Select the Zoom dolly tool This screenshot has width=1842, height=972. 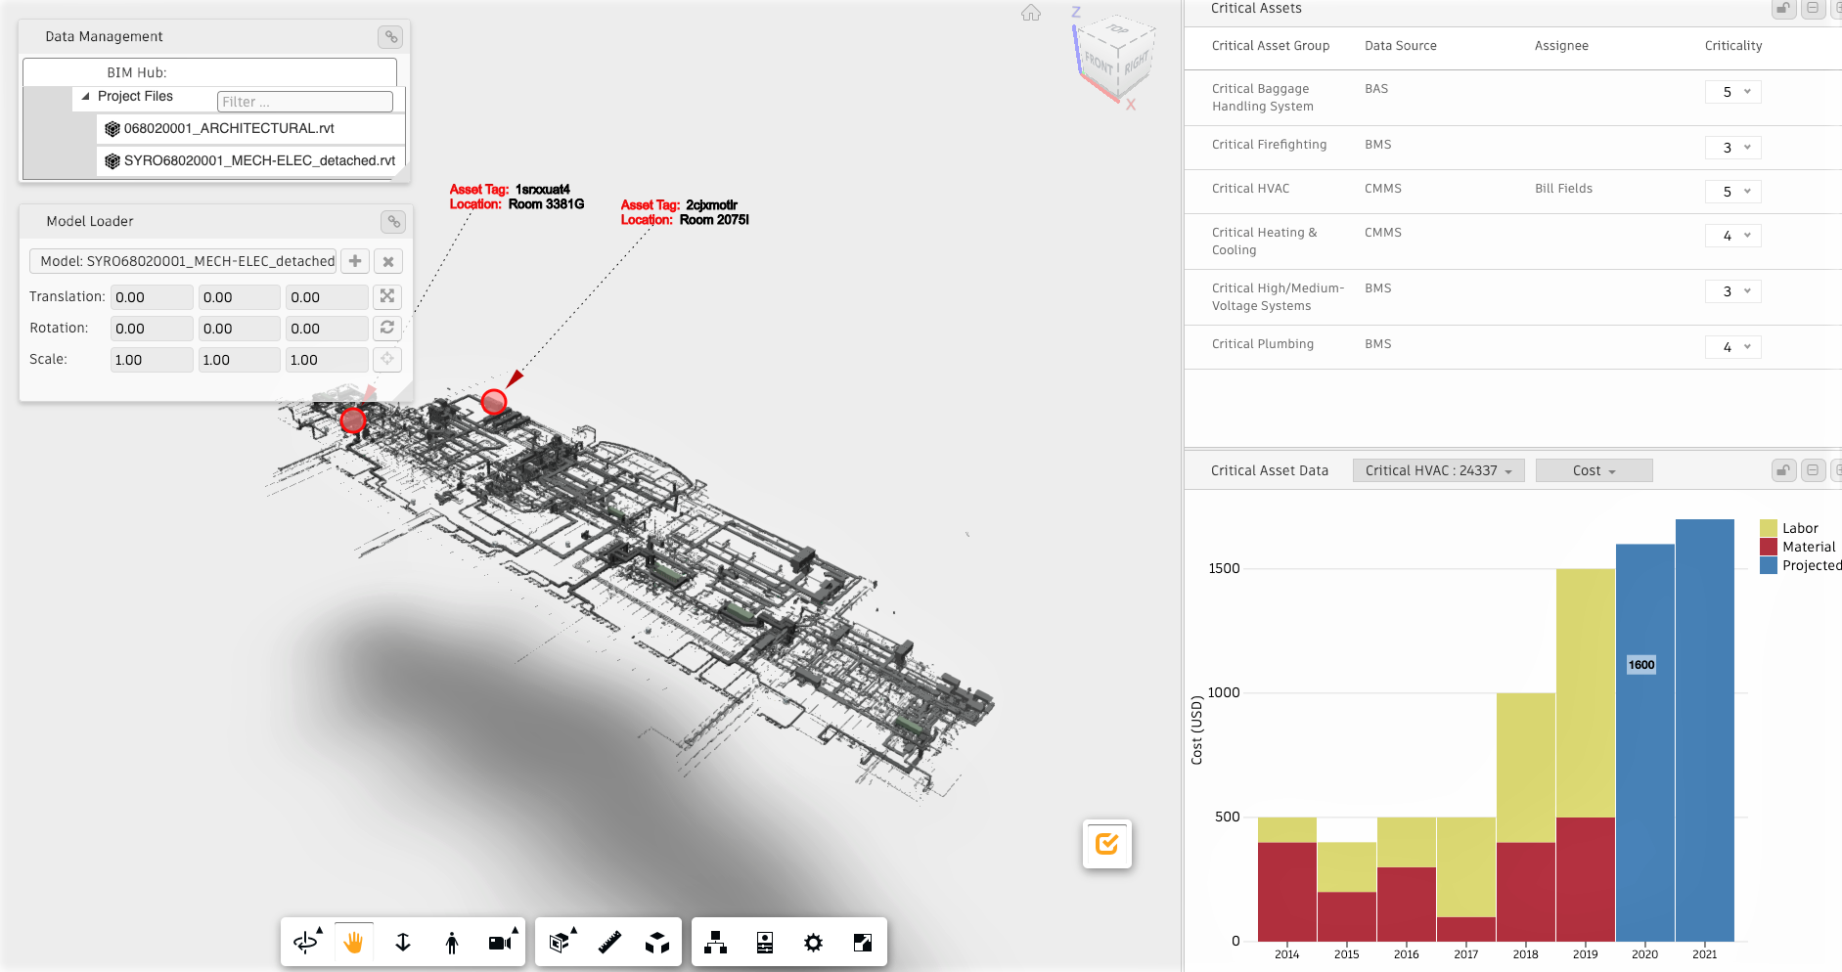point(403,942)
